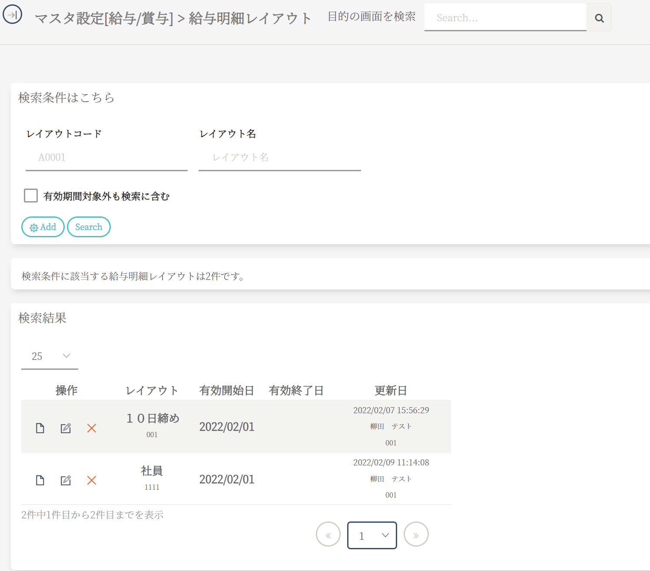Go to next page with » button

point(416,534)
